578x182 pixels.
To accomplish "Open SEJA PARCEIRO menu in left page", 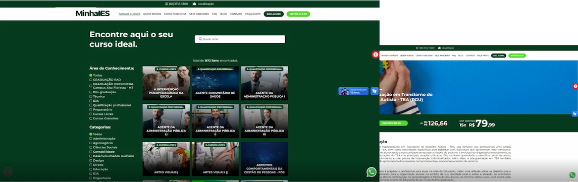I will click(x=199, y=14).
